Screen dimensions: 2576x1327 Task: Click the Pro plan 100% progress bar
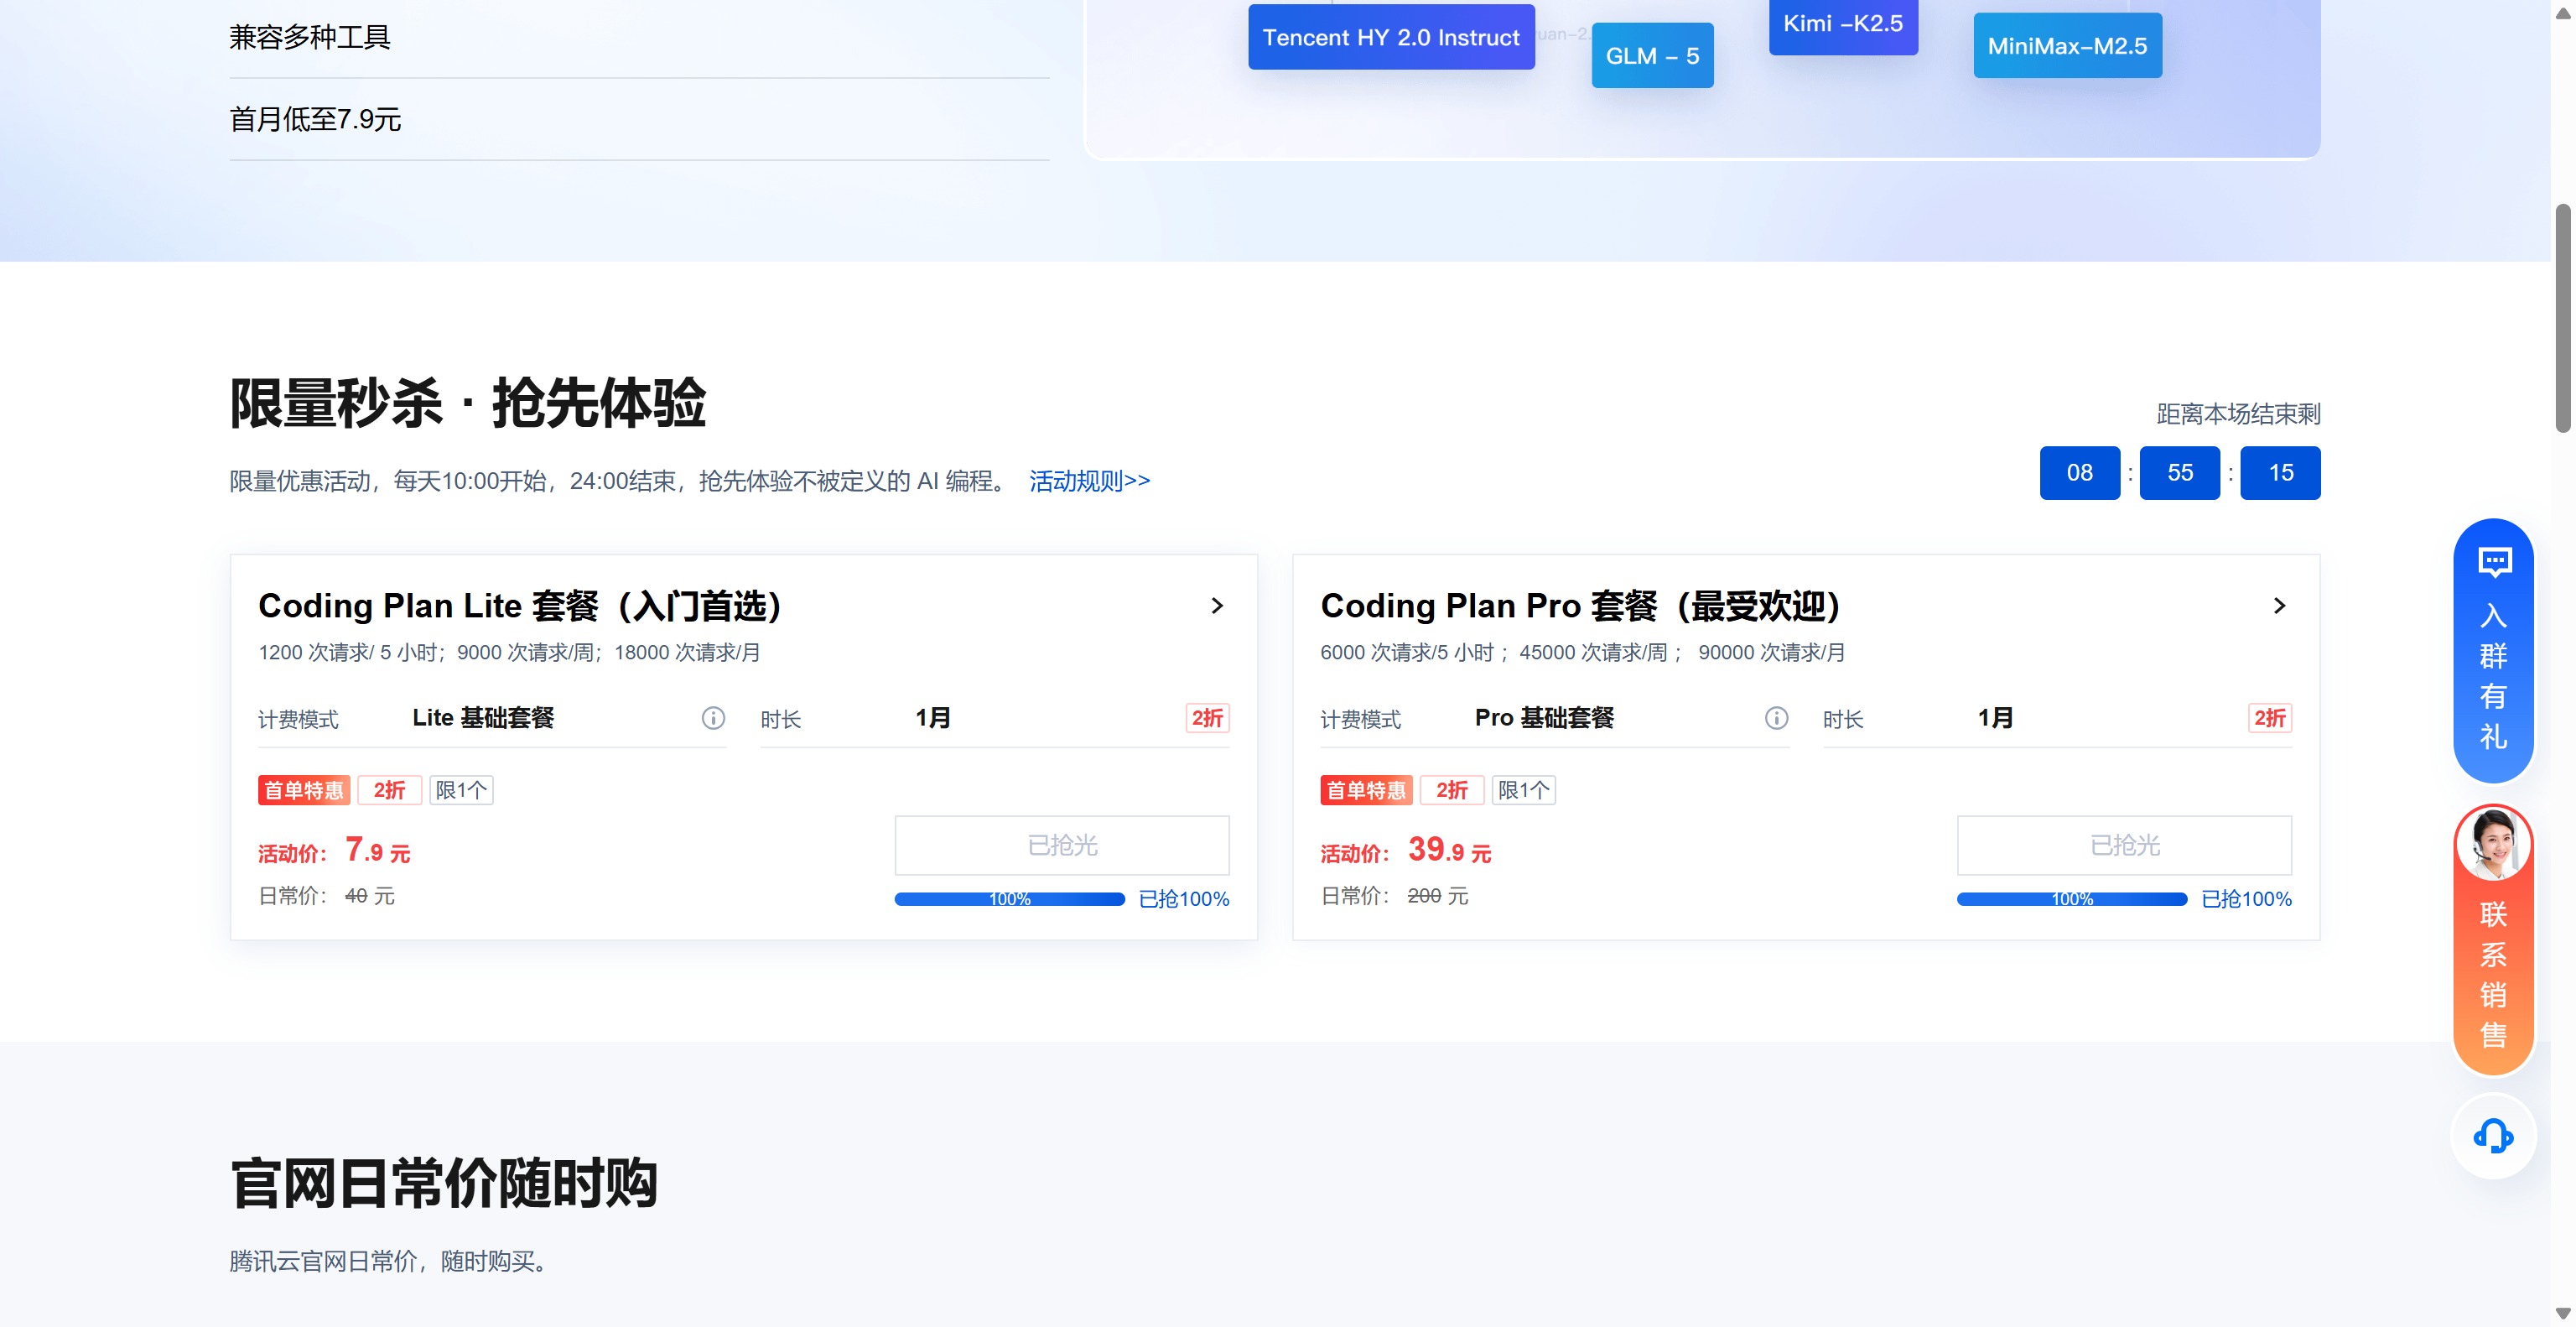pos(2071,899)
